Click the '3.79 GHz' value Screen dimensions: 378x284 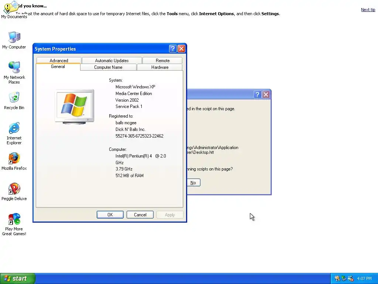[x=124, y=169]
